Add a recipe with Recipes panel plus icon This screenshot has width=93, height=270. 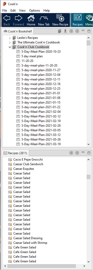click(x=71, y=153)
